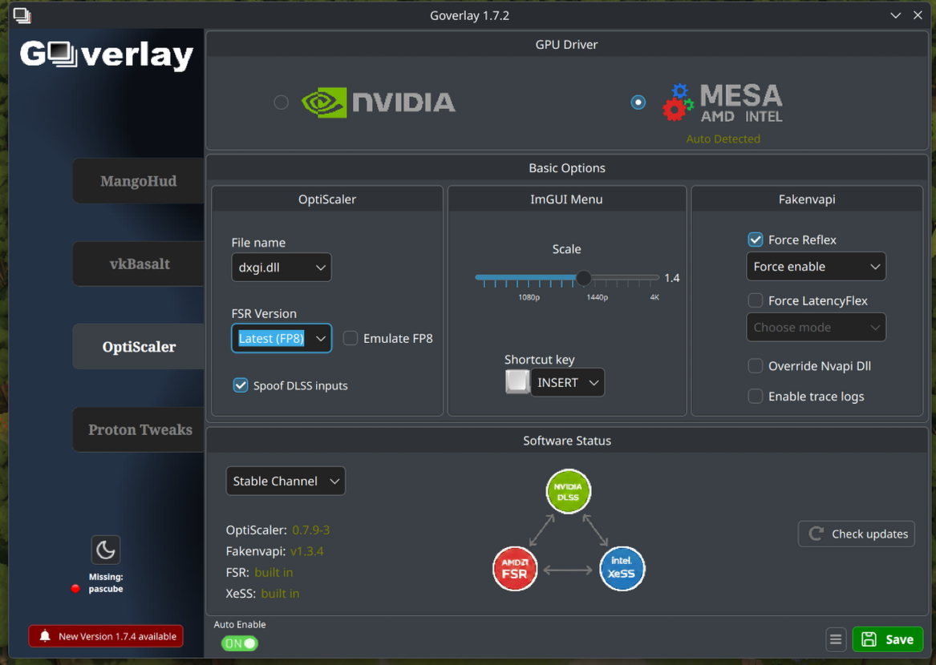Click the red missing-dependency indicator dot
Screen dimensions: 936x665
point(75,589)
